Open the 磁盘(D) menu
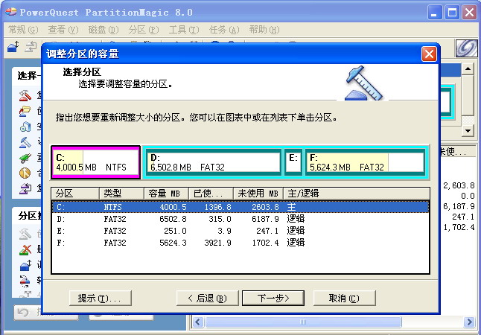Image resolution: width=481 pixels, height=335 pixels. coord(103,30)
